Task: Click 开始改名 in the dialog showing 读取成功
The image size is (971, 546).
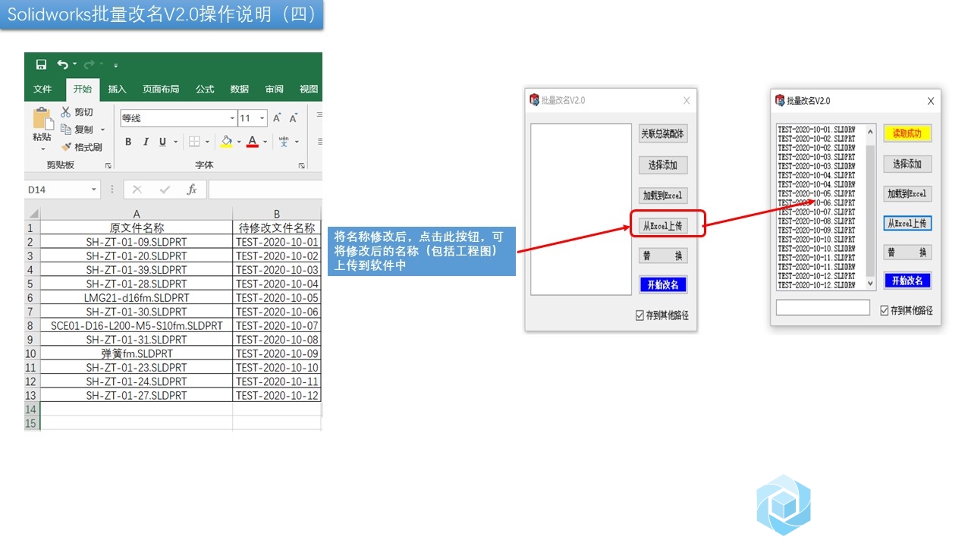Action: [x=907, y=281]
